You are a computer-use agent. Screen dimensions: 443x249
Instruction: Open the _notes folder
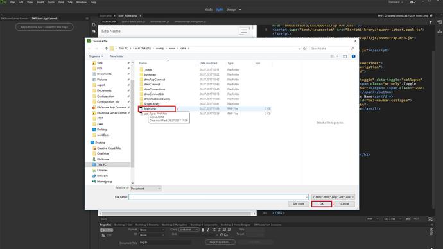(148, 70)
